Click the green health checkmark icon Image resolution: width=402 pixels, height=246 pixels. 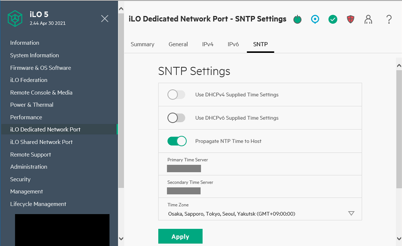click(333, 19)
